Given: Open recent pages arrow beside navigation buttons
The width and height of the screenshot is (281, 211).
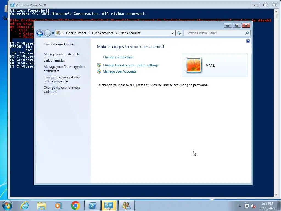Looking at the screenshot, I should [53, 33].
